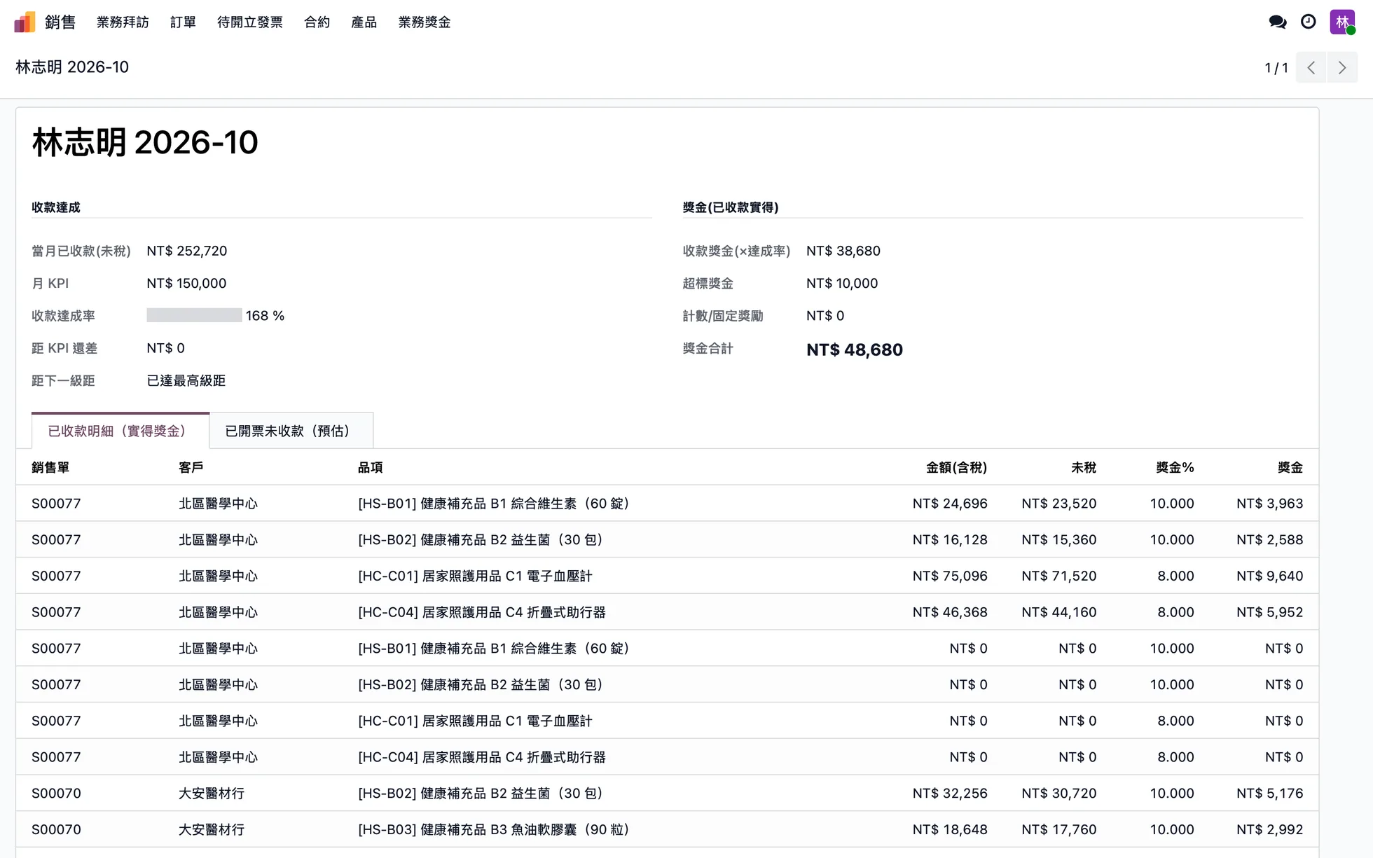Click the 客戶 column header

point(191,467)
